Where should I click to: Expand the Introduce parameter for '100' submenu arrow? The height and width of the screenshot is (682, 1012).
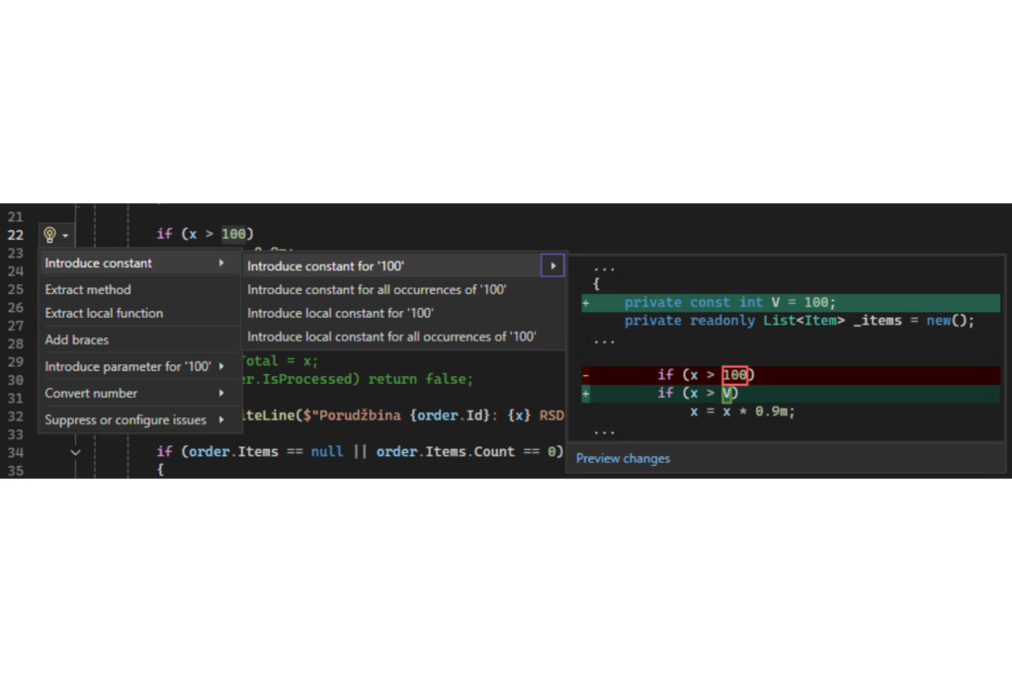(221, 366)
